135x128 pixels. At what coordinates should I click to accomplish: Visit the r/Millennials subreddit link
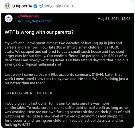click(x=28, y=16)
